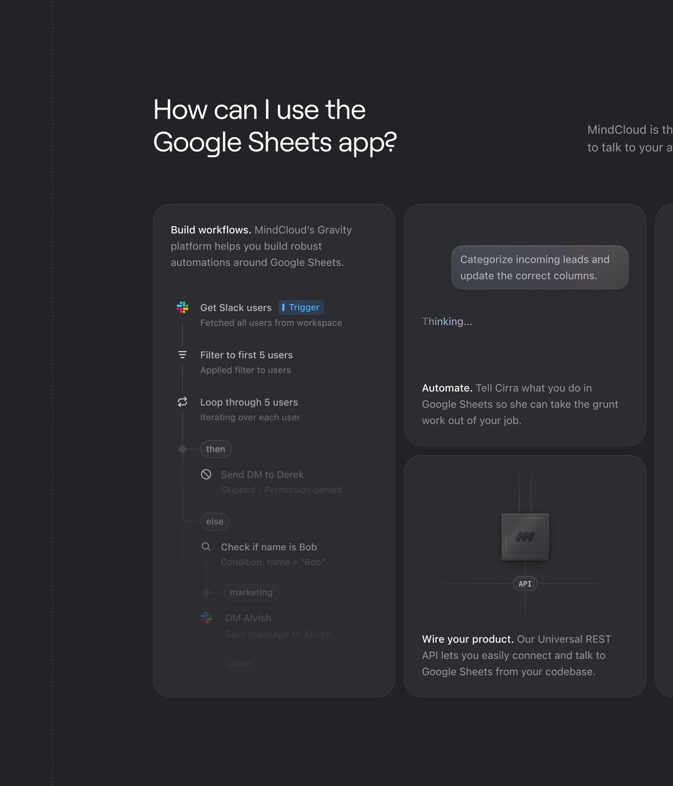673x786 pixels.
Task: Click the API label tag
Action: (x=525, y=584)
